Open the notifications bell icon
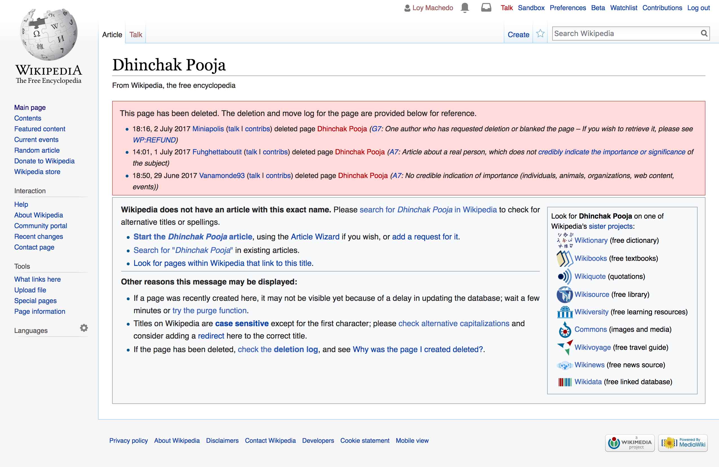The image size is (719, 467). (465, 8)
